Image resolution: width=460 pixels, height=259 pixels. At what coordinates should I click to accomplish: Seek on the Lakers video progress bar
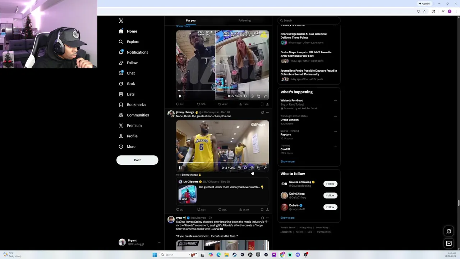point(222,163)
